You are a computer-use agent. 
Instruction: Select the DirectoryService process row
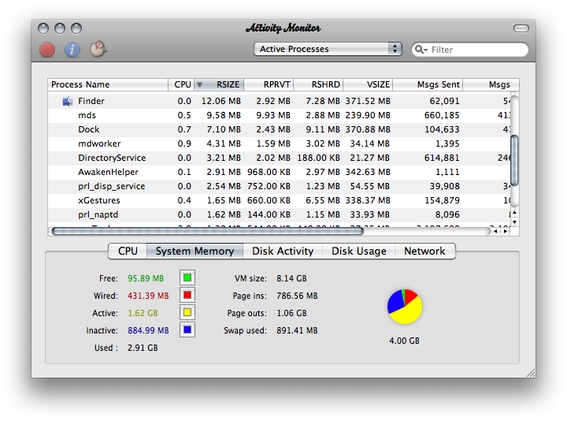pos(279,158)
